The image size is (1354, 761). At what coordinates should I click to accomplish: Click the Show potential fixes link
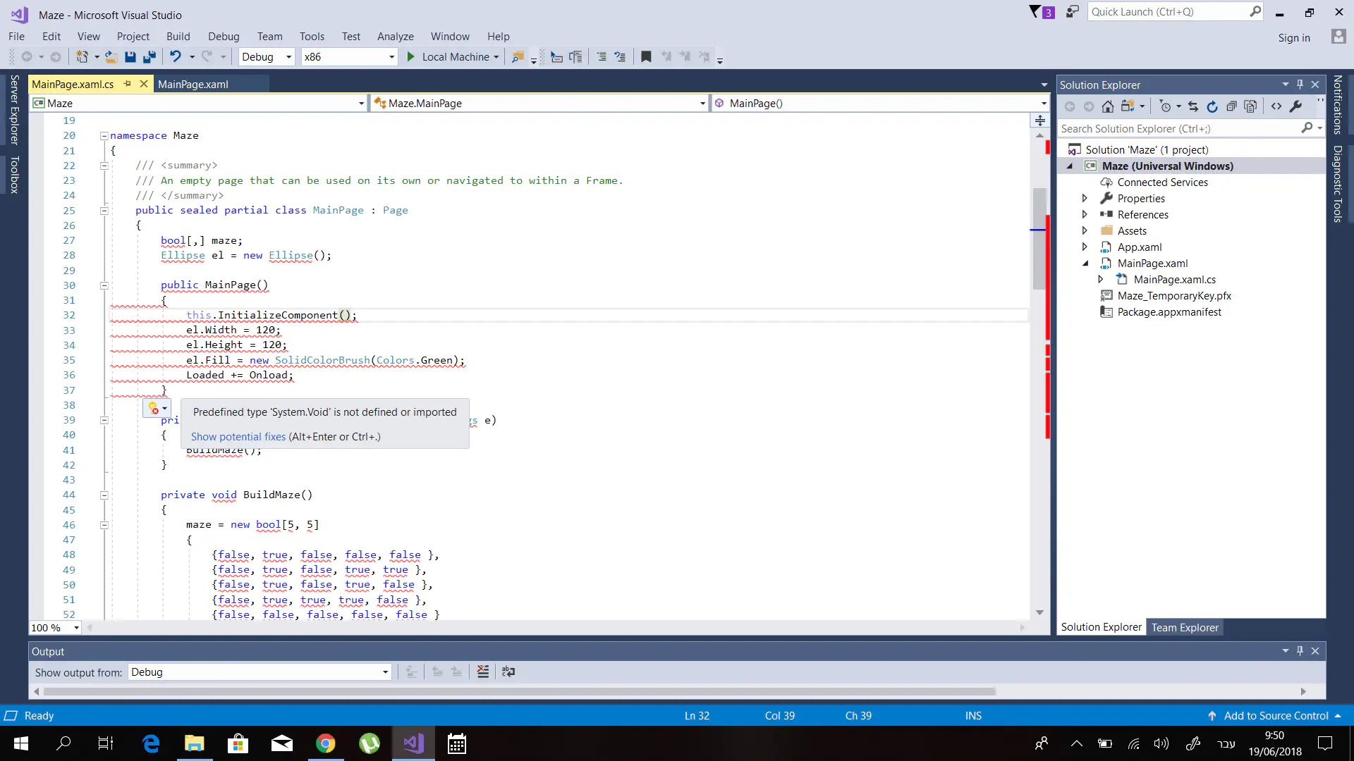[x=238, y=437]
